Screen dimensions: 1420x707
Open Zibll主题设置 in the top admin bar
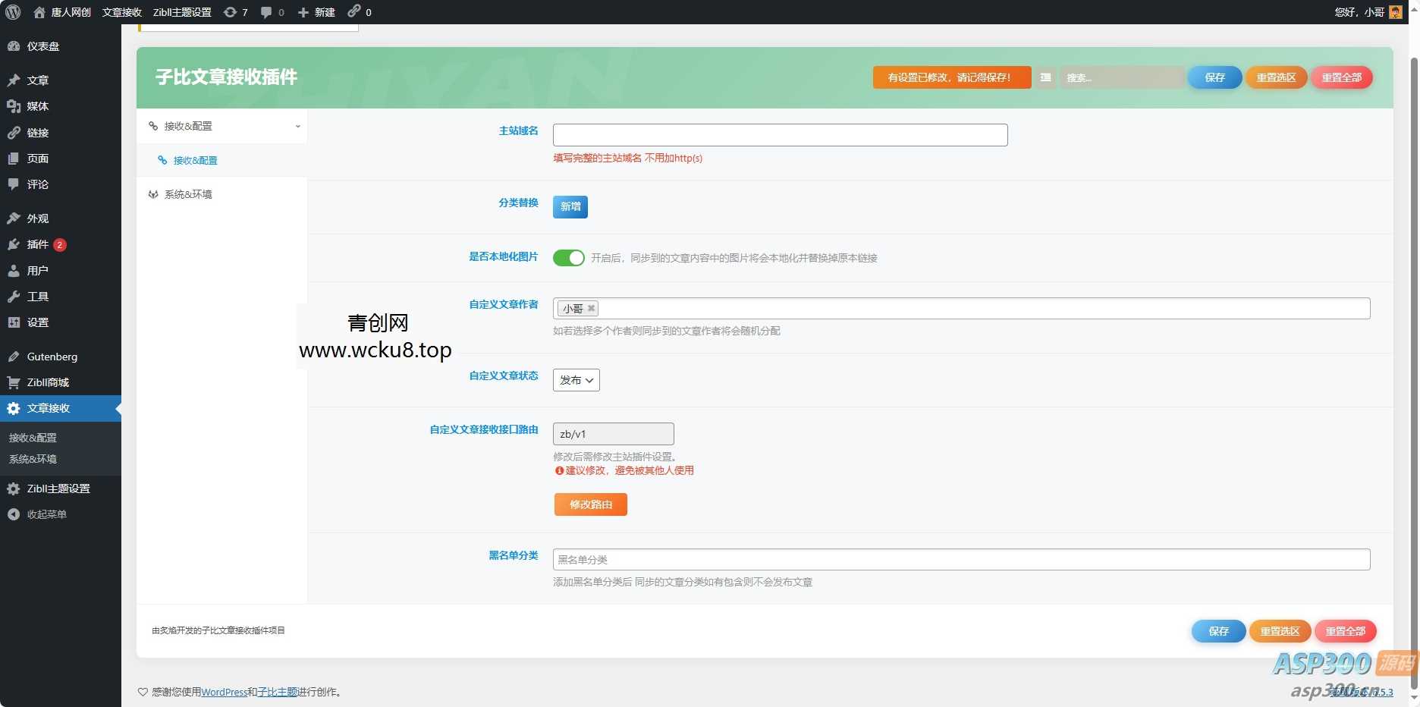[x=182, y=12]
